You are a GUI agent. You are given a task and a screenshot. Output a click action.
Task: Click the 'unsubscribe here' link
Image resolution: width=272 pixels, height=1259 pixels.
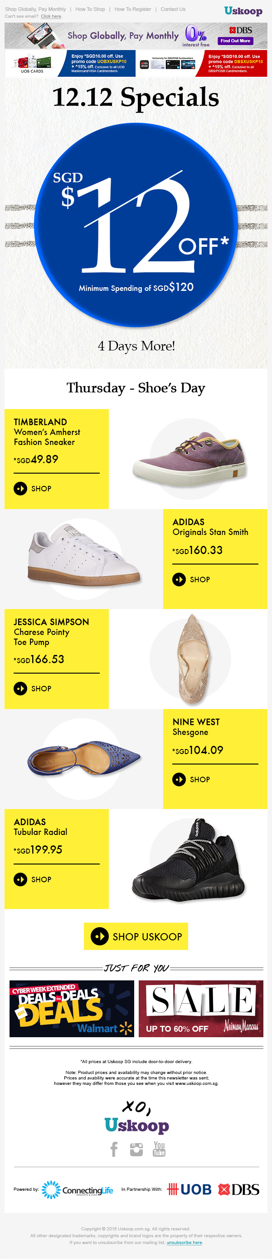click(x=184, y=1242)
